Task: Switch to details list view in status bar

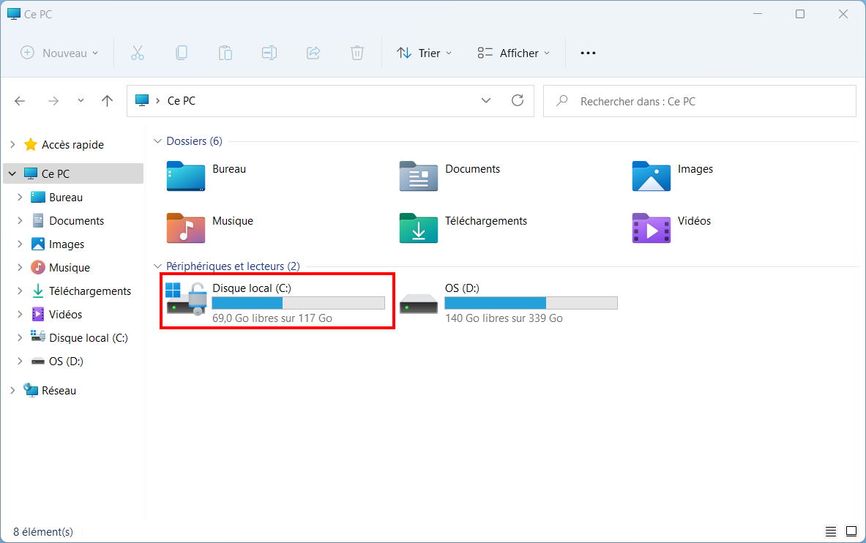Action: coord(831,531)
